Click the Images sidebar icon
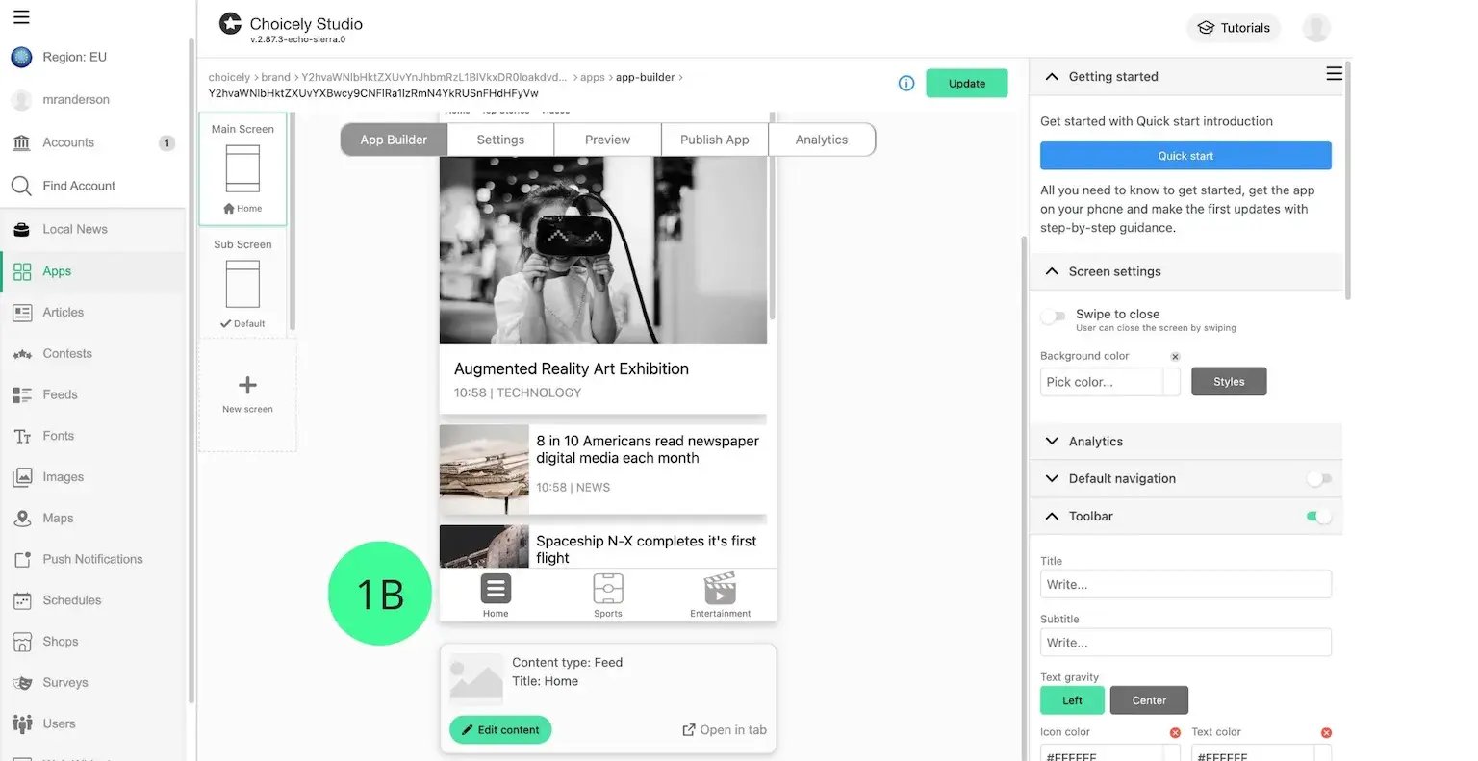1478x761 pixels. point(22,478)
